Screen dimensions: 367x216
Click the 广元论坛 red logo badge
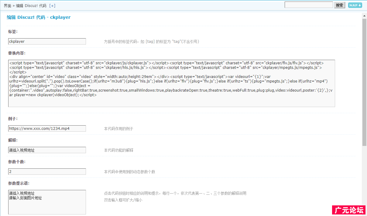(x=349, y=210)
